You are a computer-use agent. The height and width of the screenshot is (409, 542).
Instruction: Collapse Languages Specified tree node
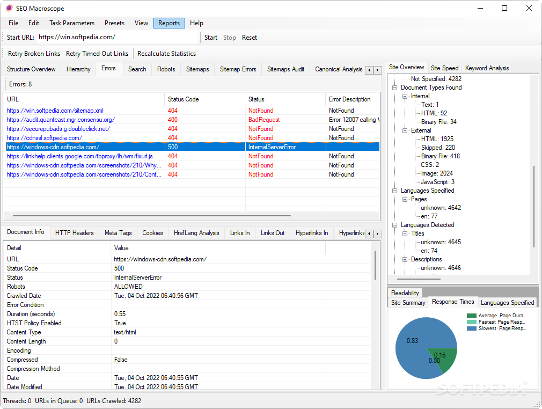(x=394, y=191)
